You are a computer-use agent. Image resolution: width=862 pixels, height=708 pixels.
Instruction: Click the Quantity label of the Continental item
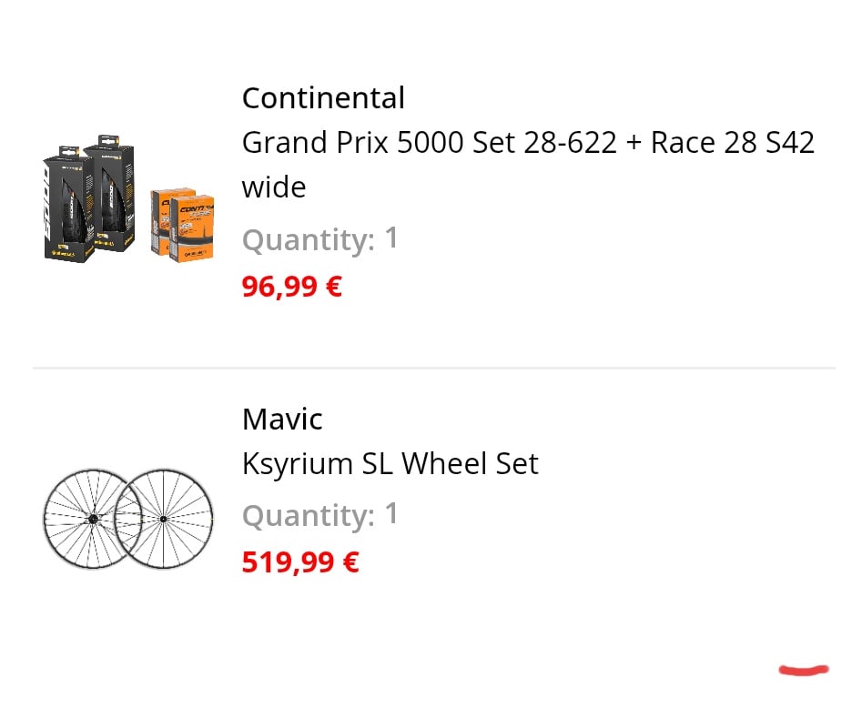[309, 240]
